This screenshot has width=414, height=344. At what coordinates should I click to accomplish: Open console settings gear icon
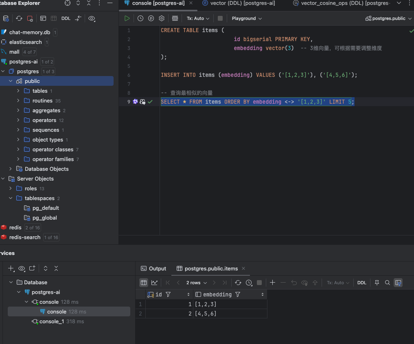[x=161, y=18]
